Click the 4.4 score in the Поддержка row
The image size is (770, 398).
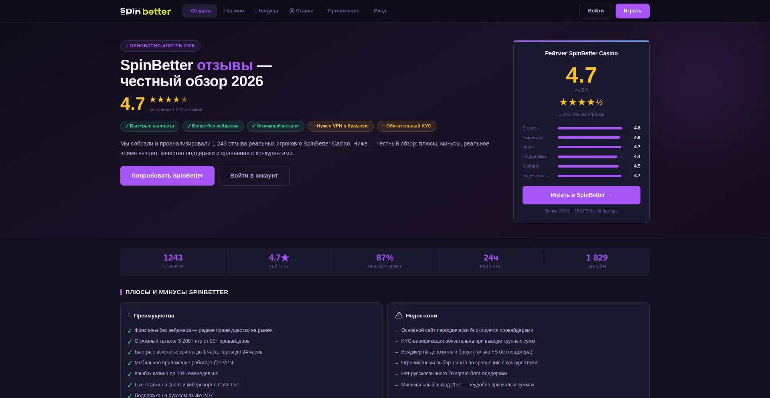[x=637, y=157]
